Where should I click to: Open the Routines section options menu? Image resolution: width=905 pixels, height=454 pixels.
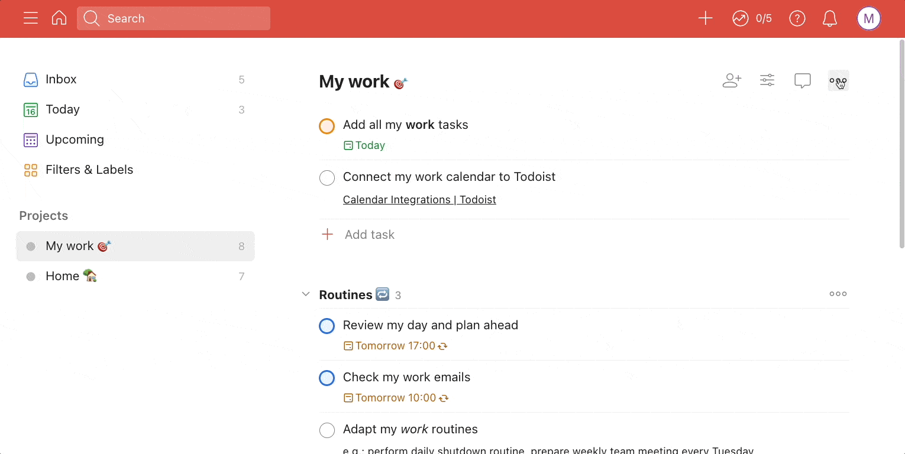click(x=838, y=294)
